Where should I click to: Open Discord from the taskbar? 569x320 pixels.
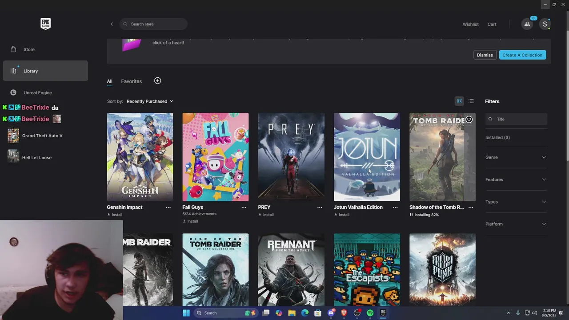click(x=331, y=313)
